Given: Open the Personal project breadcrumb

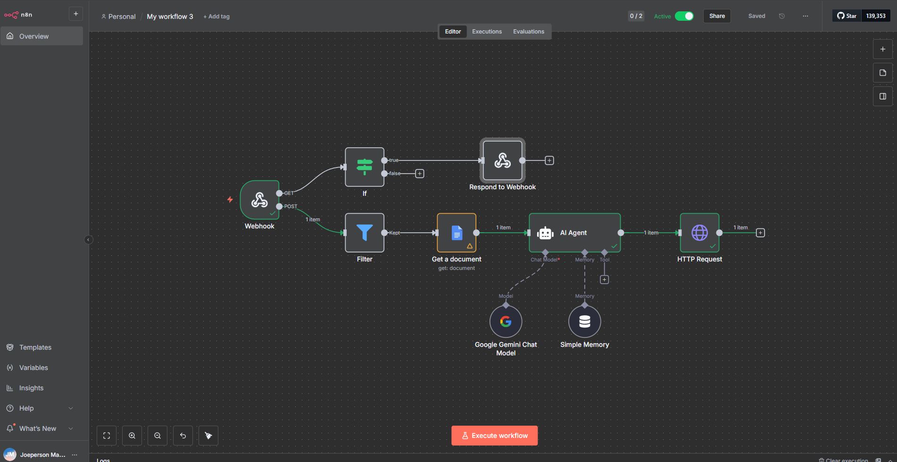Looking at the screenshot, I should (x=118, y=17).
